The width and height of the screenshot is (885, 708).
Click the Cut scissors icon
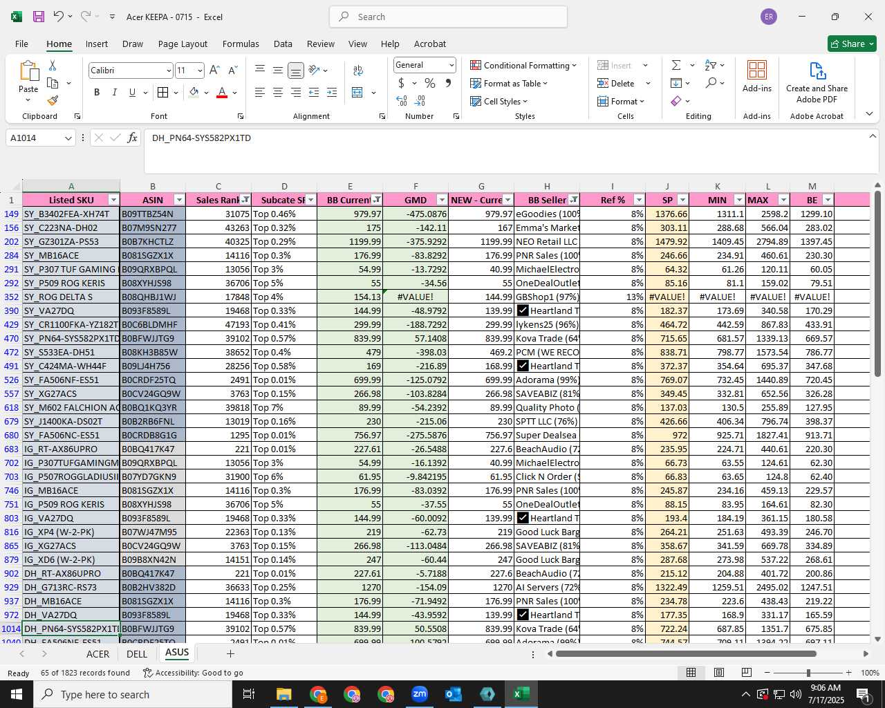tap(53, 65)
